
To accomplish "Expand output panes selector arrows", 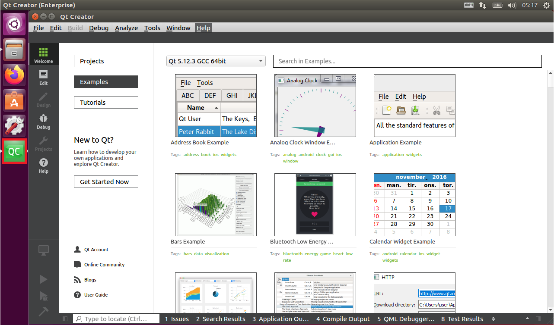I will coord(494,319).
